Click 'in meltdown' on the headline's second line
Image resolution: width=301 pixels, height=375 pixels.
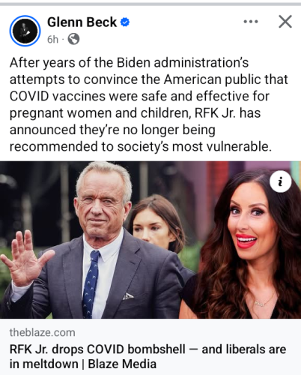(x=44, y=364)
